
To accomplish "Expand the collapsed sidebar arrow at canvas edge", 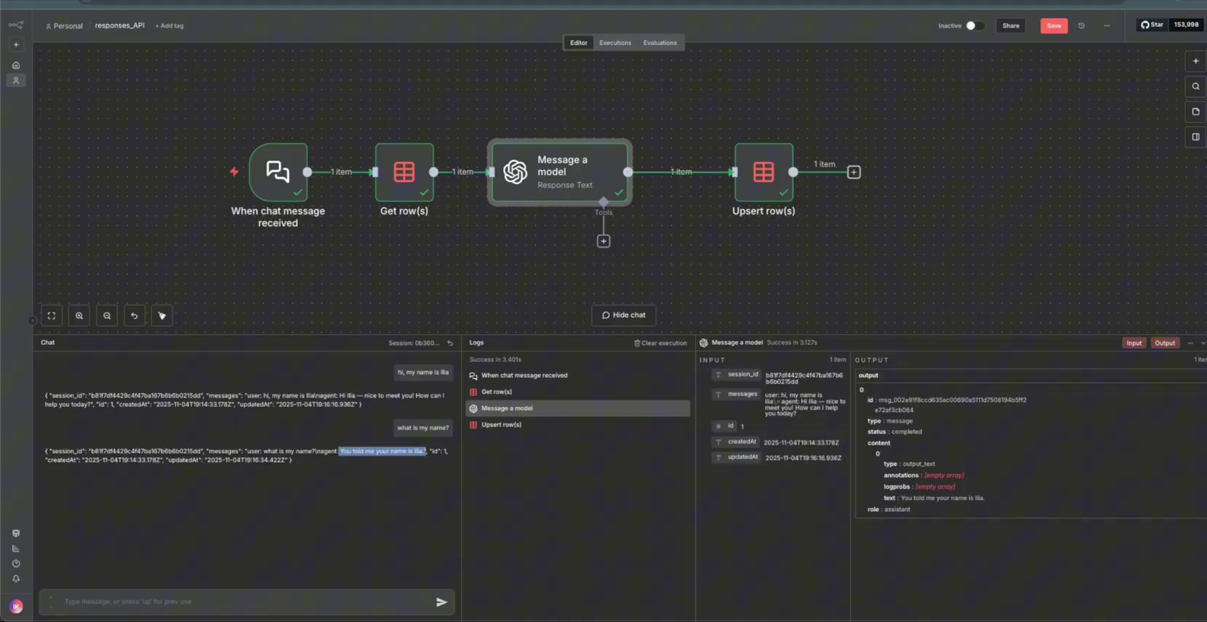I will 32,320.
